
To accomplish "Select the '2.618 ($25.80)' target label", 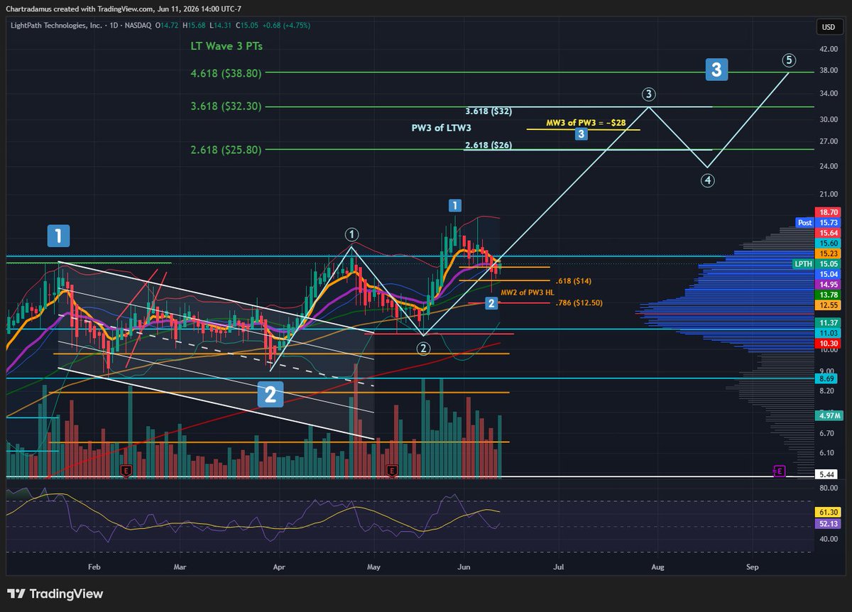I will pos(226,150).
